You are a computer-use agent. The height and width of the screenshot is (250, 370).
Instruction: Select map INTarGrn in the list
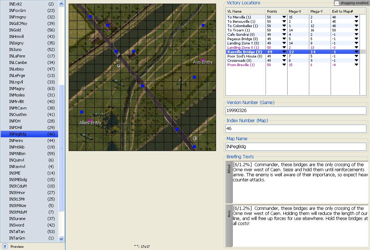pos(30,238)
